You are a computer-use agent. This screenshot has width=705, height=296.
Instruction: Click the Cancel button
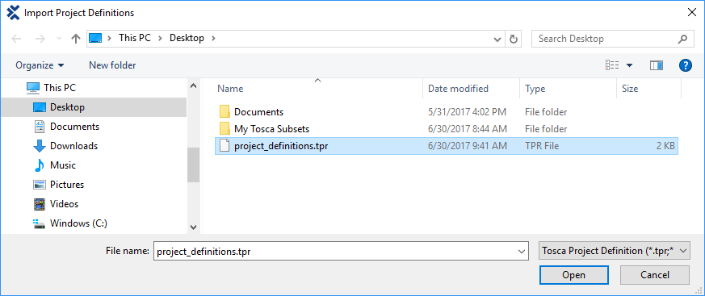point(655,275)
